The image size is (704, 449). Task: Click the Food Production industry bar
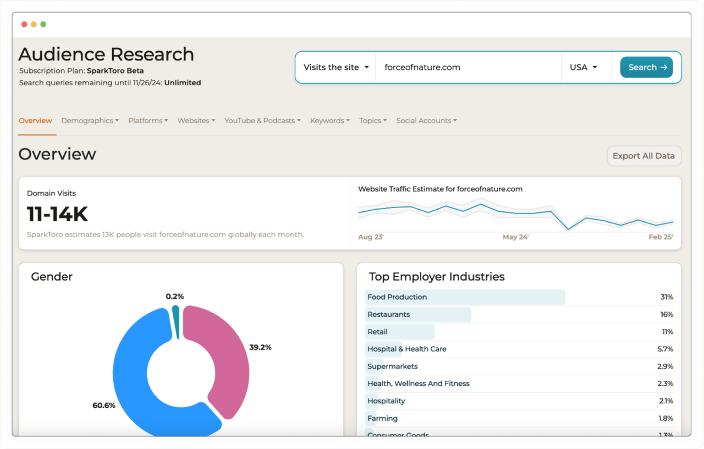(465, 297)
